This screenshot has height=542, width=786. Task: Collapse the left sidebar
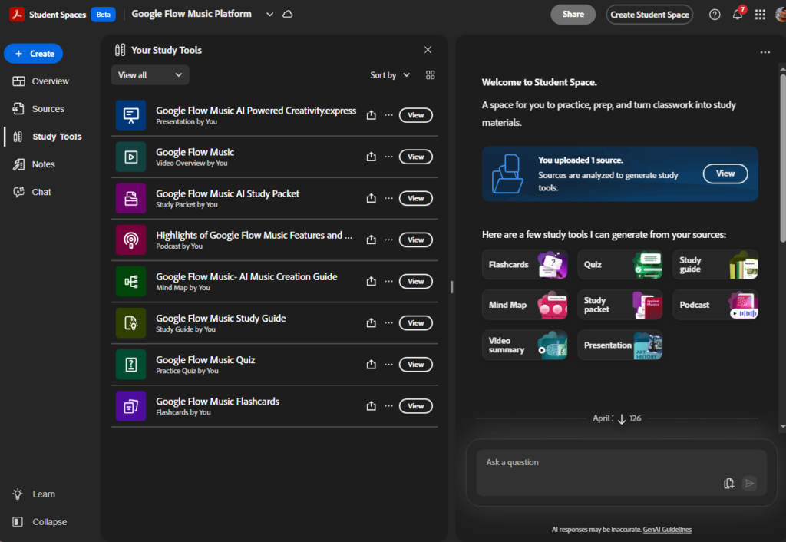(x=40, y=522)
